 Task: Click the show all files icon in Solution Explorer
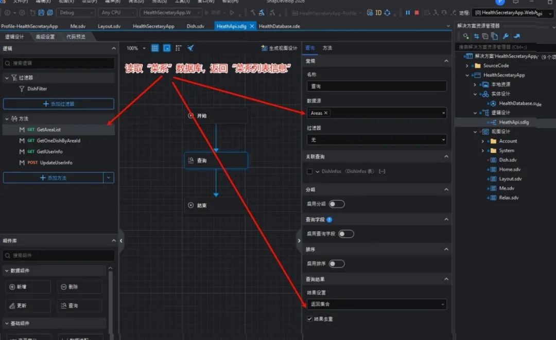coord(495,36)
